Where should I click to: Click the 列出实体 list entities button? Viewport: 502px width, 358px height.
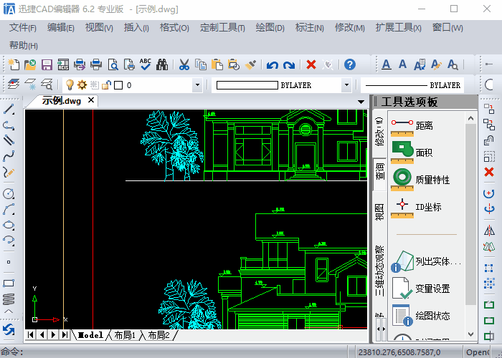click(436, 261)
